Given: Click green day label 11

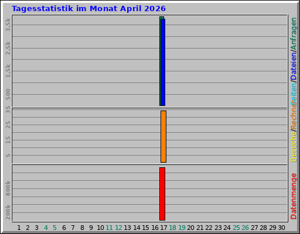Looking at the screenshot, I should click(x=109, y=228).
